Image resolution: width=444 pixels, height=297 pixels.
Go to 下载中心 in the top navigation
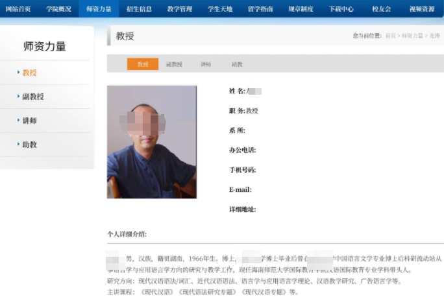tap(341, 9)
